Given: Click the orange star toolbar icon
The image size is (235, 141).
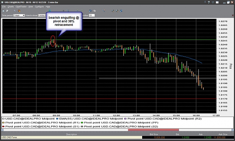Looking at the screenshot, I should click(x=19, y=11).
